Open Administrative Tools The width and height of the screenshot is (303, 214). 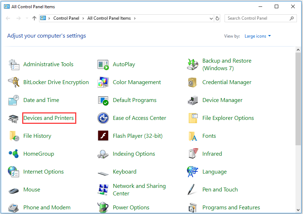click(48, 64)
